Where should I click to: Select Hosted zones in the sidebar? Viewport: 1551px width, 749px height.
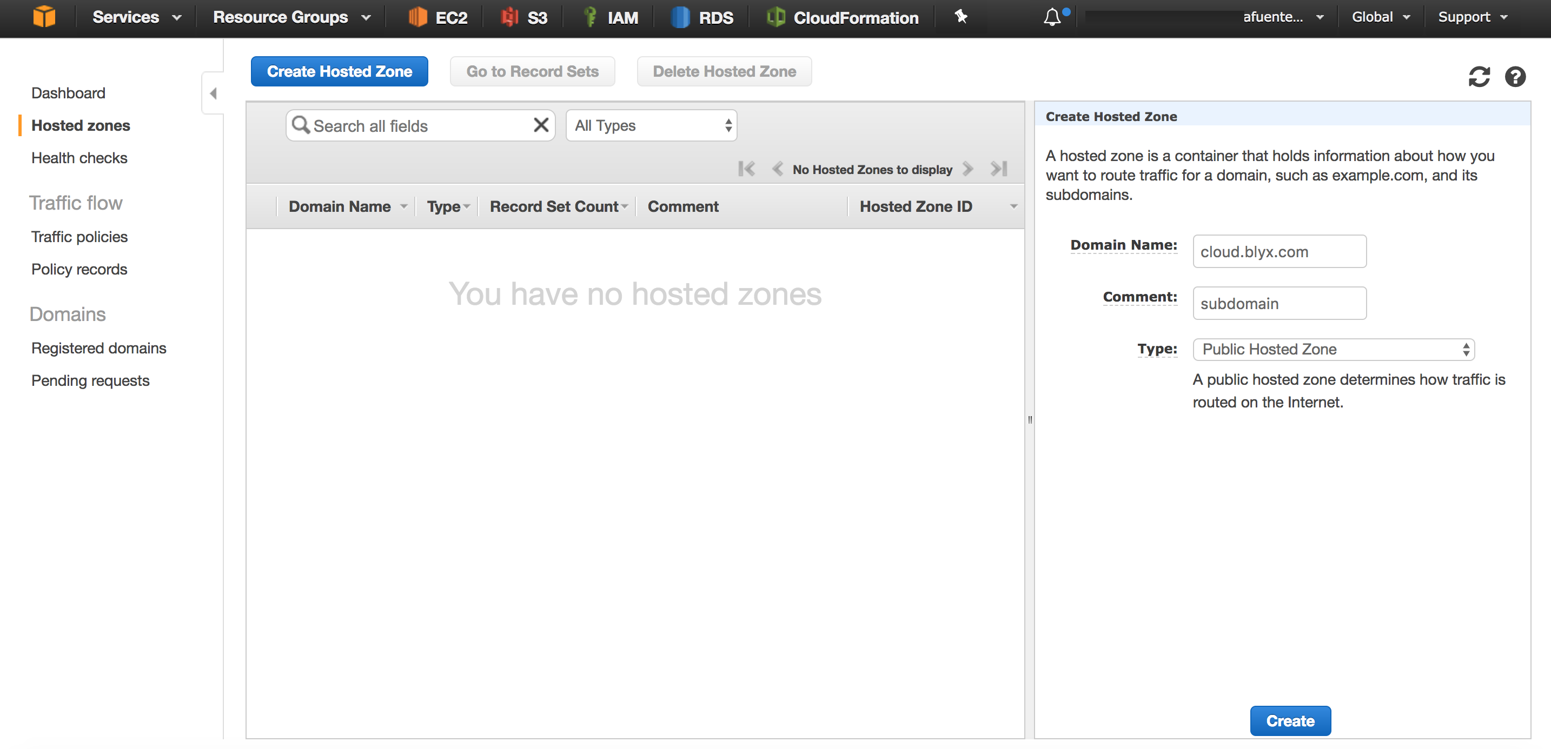pyautogui.click(x=80, y=126)
